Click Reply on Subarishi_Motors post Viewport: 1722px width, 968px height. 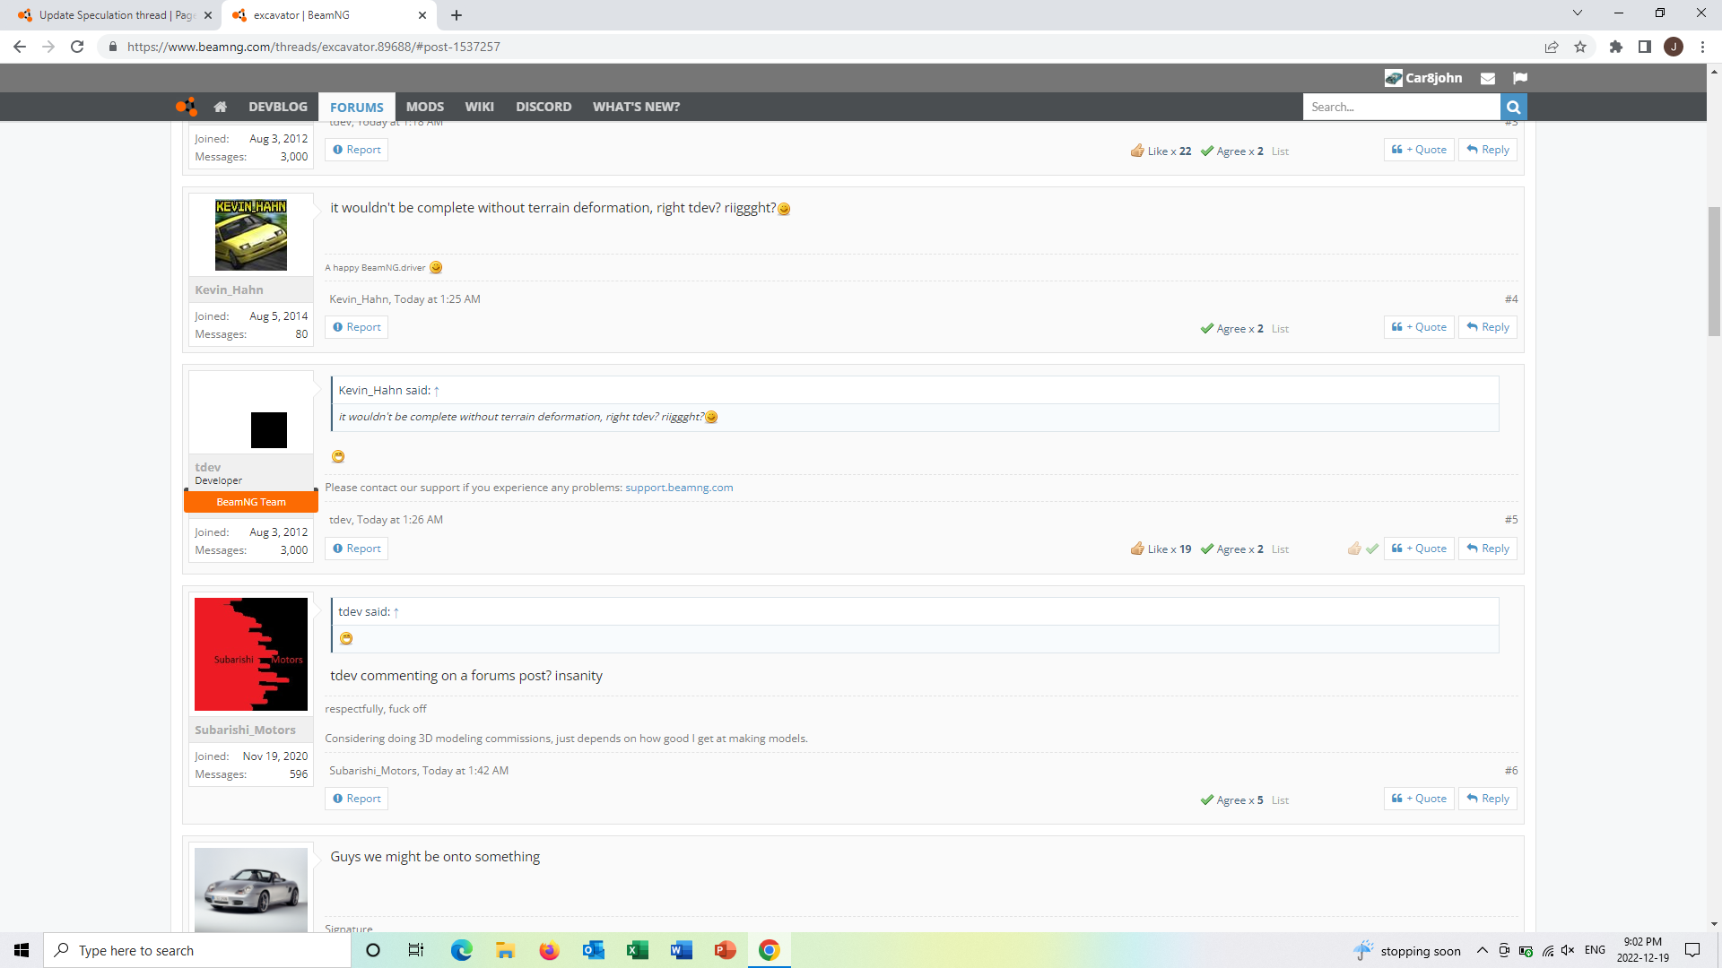1487,799
